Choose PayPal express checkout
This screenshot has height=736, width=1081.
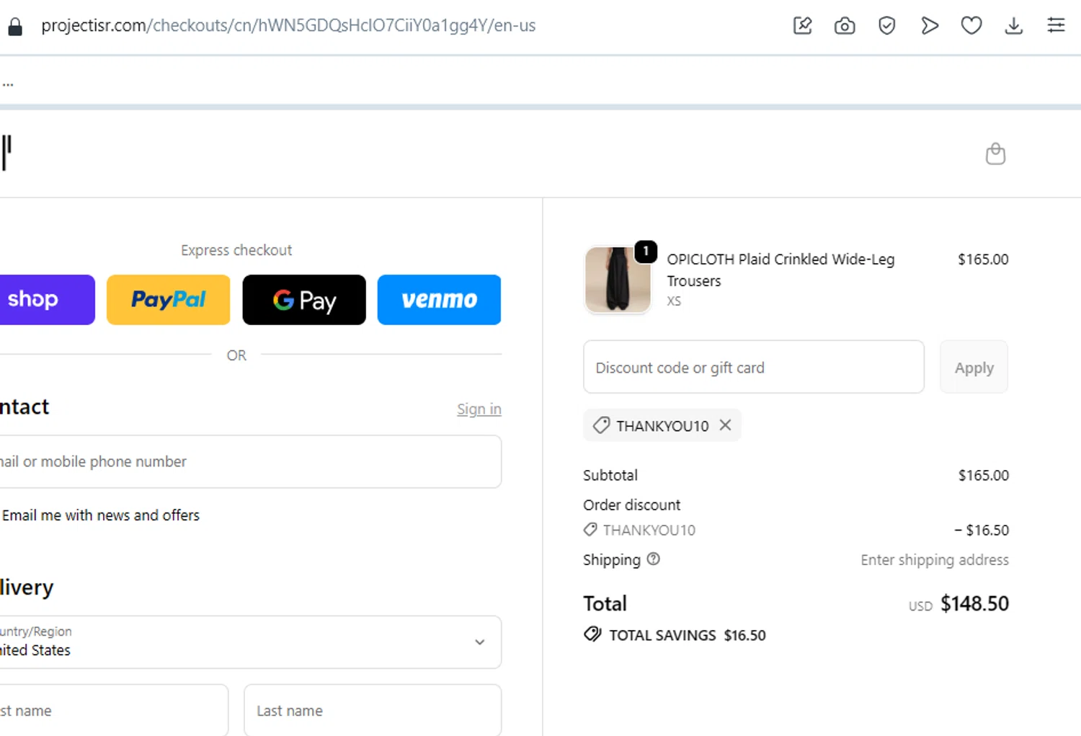[169, 300]
